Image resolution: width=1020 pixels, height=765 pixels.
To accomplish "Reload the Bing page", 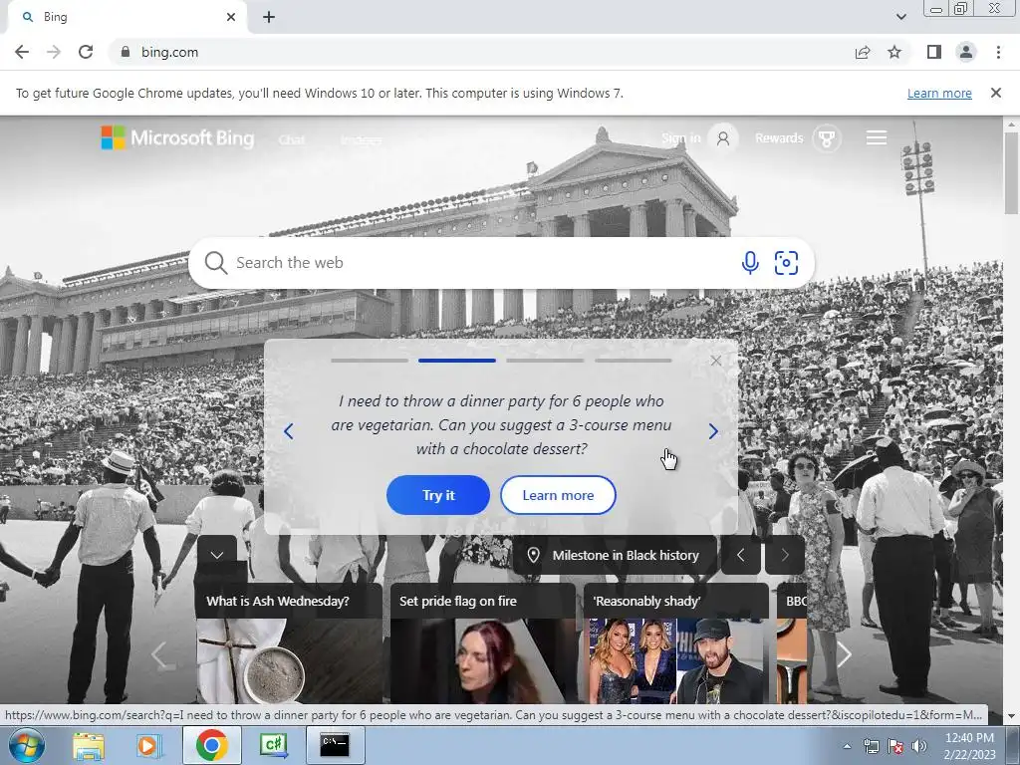I will pos(86,52).
